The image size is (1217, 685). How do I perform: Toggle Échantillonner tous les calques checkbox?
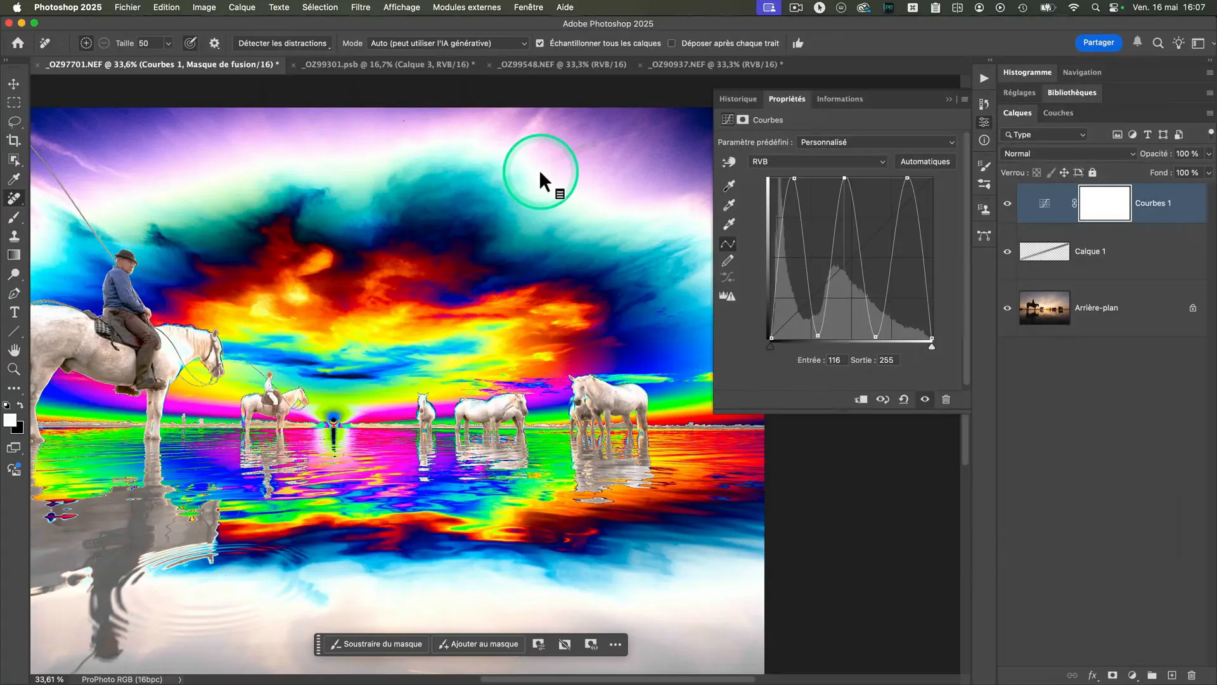540,43
